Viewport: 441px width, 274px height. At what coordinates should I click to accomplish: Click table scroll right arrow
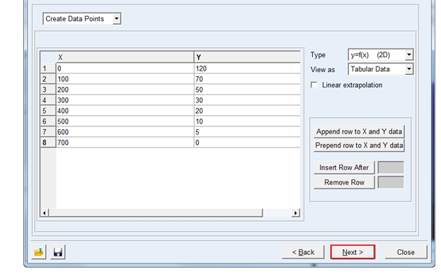(x=295, y=213)
